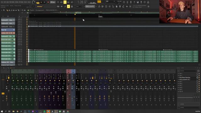This screenshot has height=113, width=201.
Task: Select the Playlist mute tool
Action: (x=14, y=10)
